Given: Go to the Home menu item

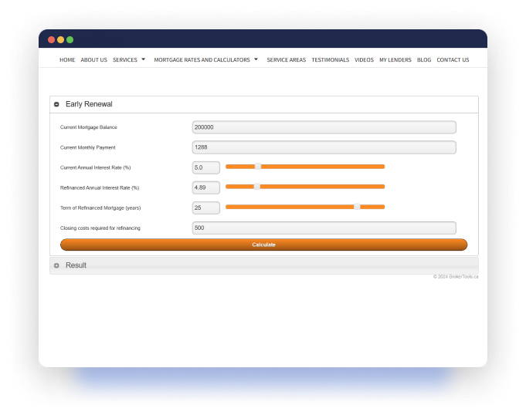Looking at the screenshot, I should click(67, 59).
